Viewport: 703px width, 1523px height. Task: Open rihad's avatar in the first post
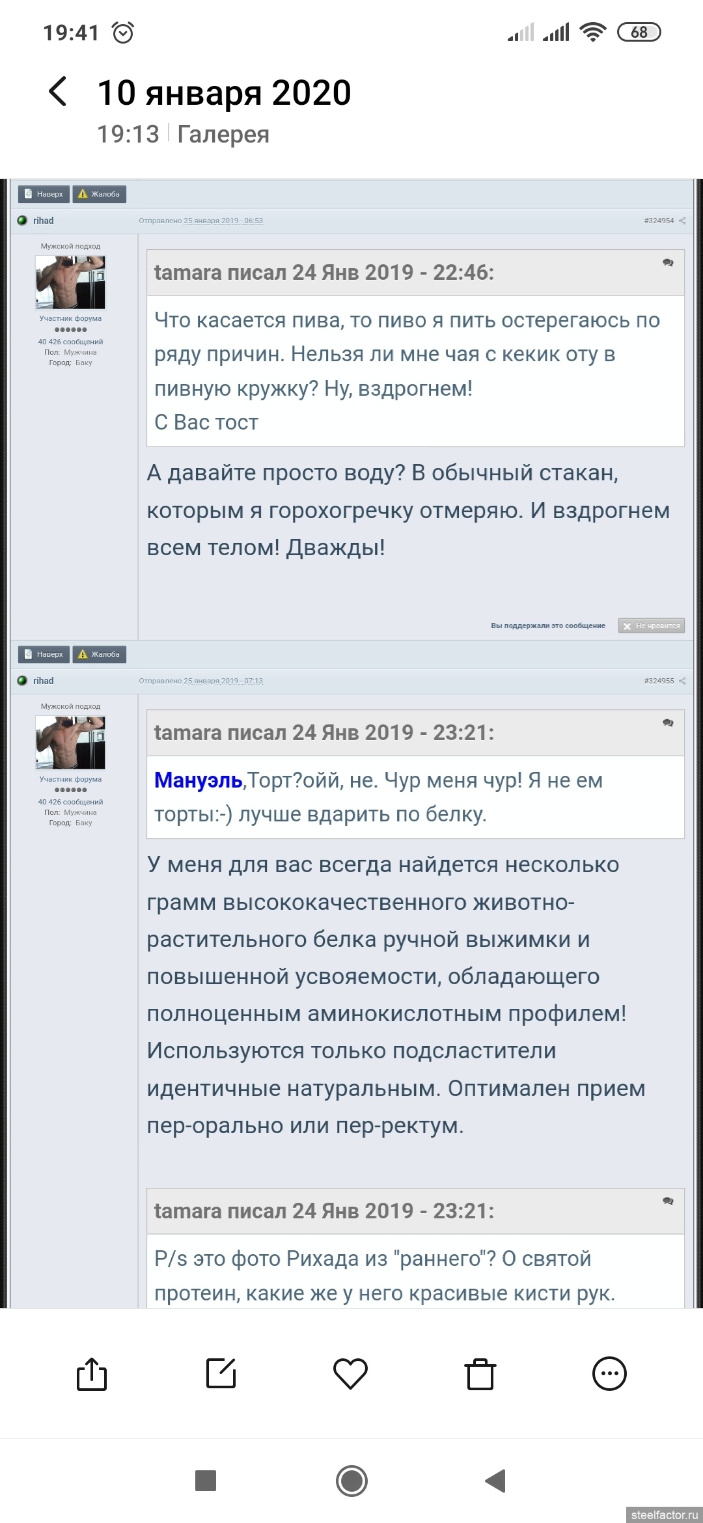(x=70, y=282)
